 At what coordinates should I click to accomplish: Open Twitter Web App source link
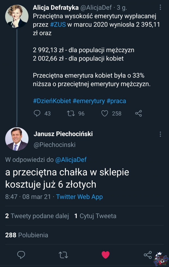[x=79, y=197]
